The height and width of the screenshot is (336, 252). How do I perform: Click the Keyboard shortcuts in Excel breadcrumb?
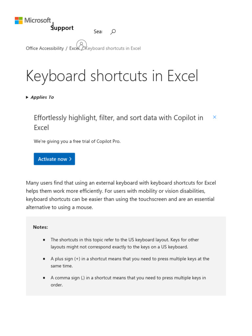(113, 48)
